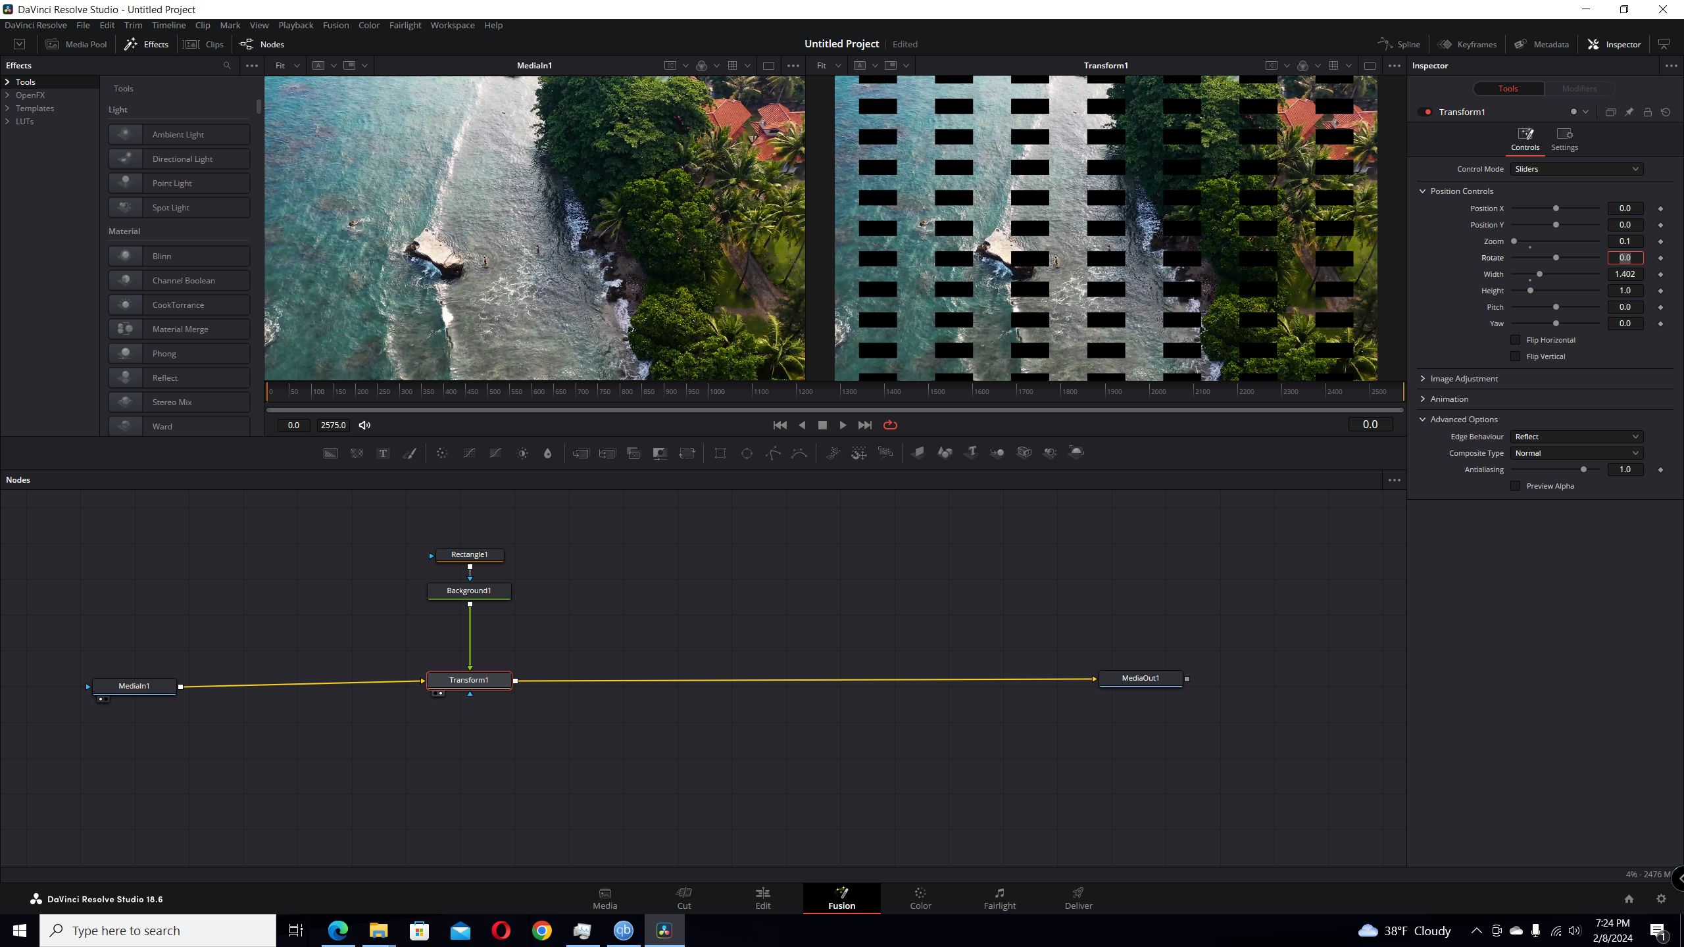
Task: Open the Media Pool panel
Action: click(76, 44)
